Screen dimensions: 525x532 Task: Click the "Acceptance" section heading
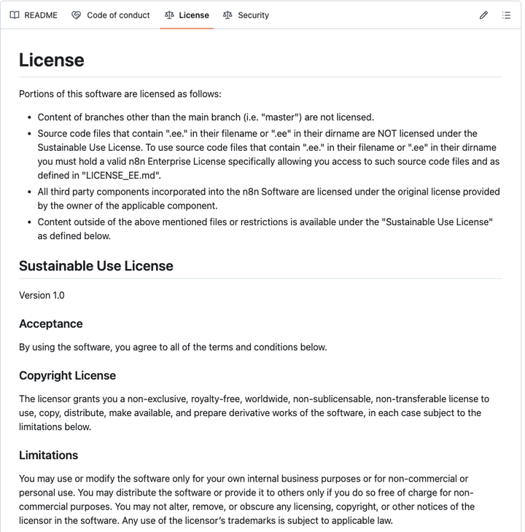point(51,324)
